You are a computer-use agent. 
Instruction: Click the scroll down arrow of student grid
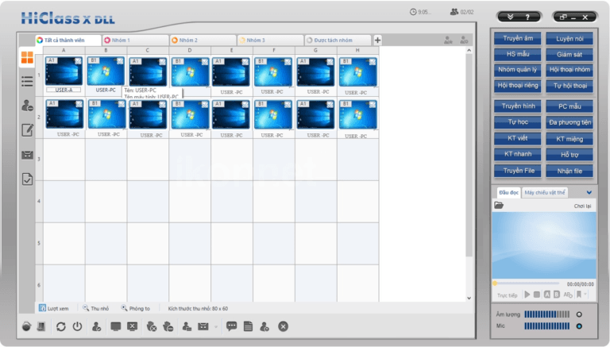tap(469, 298)
